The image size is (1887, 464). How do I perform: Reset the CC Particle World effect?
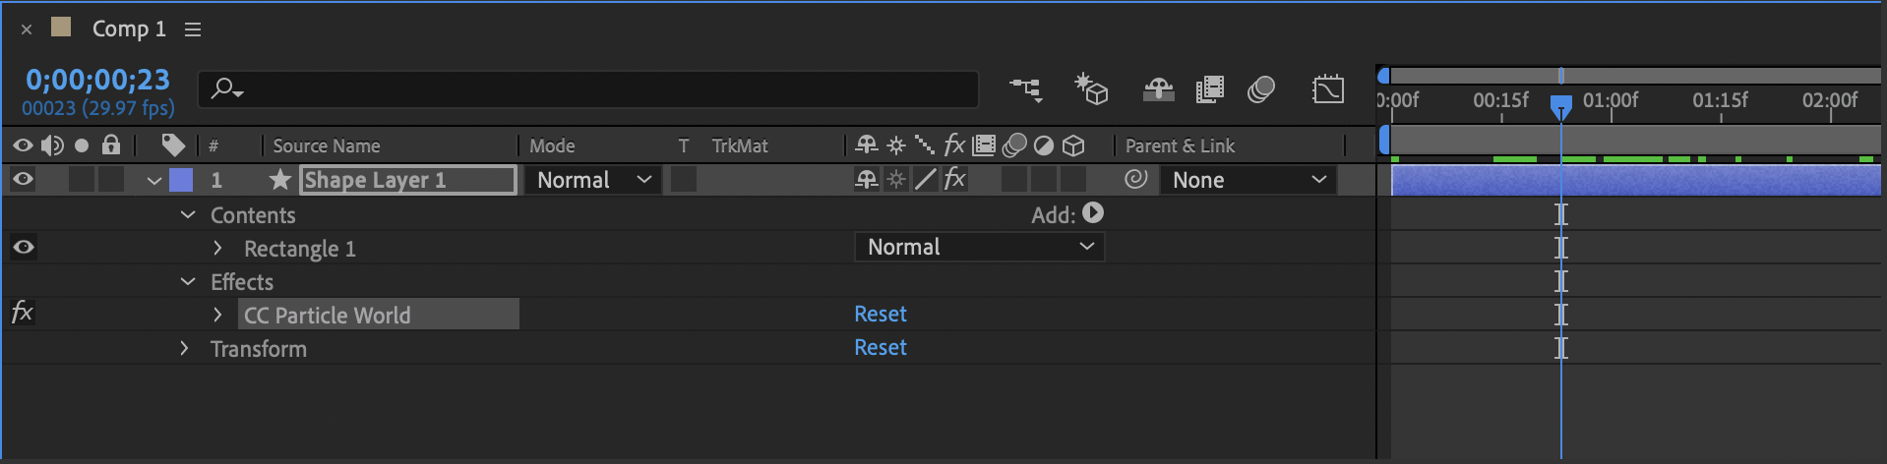point(881,314)
